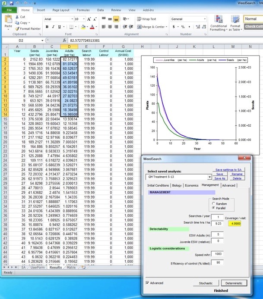Click the Insert Function fx icon
The height and width of the screenshot is (299, 263).
tap(65, 40)
